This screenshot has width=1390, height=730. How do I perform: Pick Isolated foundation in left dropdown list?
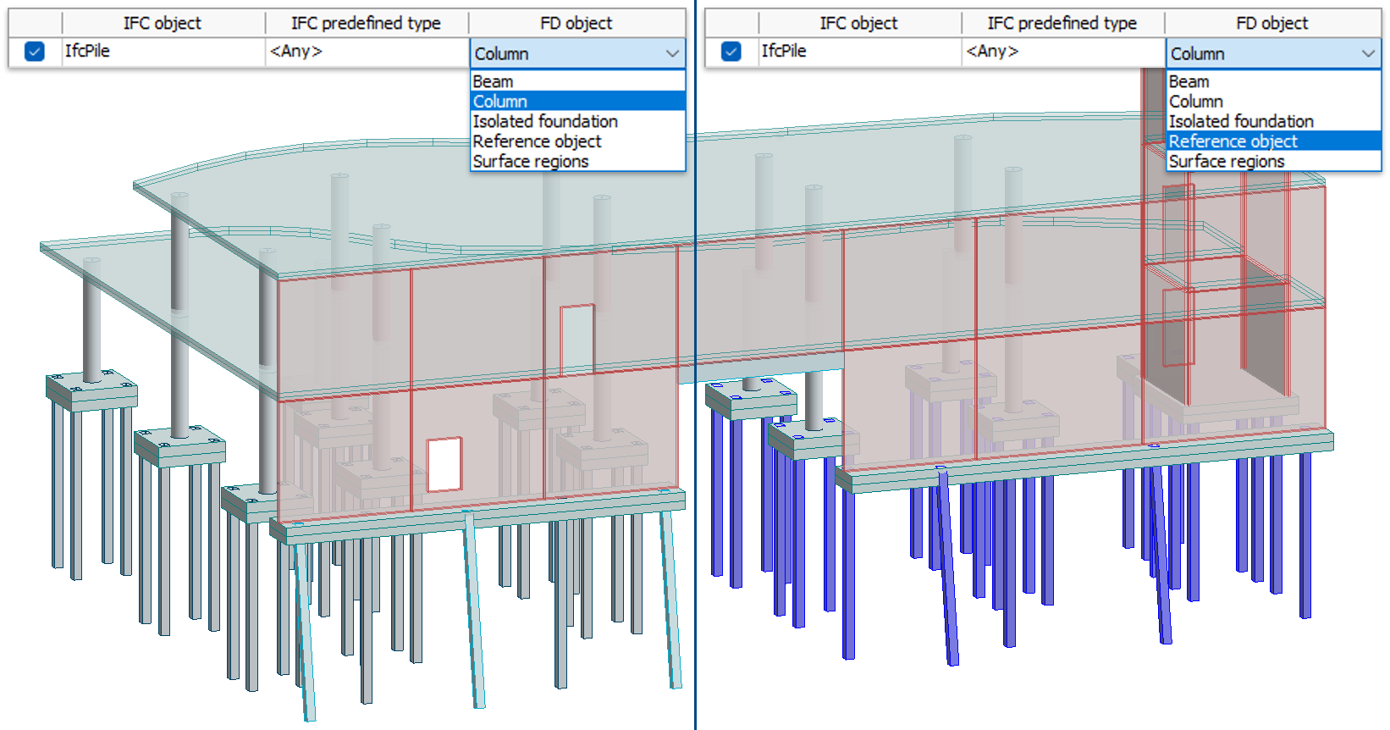[x=545, y=121]
